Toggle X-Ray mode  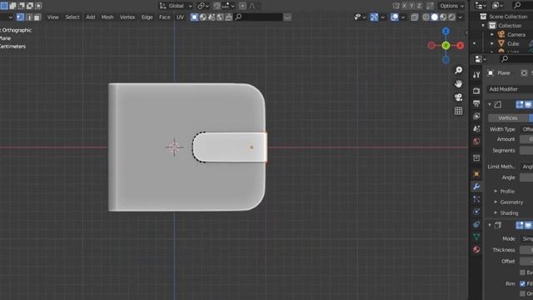point(415,17)
